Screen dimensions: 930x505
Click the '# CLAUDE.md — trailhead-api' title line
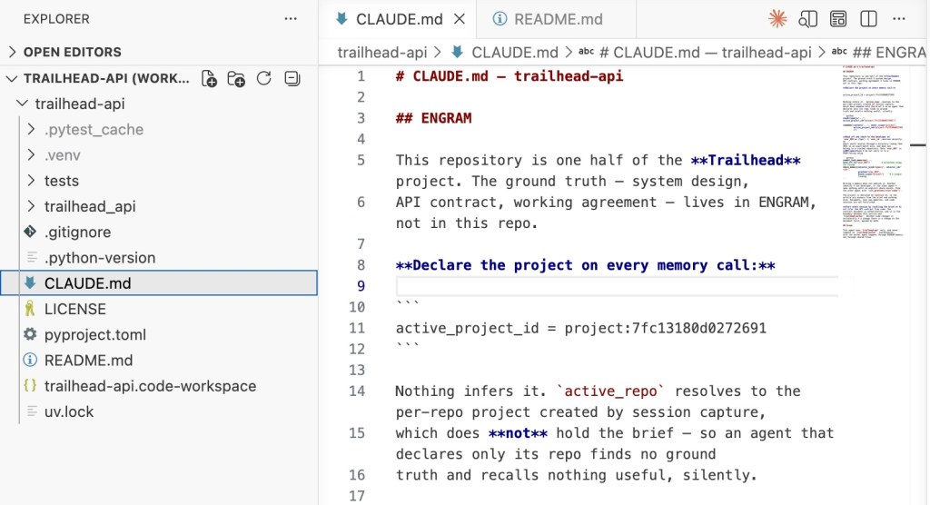coord(510,76)
